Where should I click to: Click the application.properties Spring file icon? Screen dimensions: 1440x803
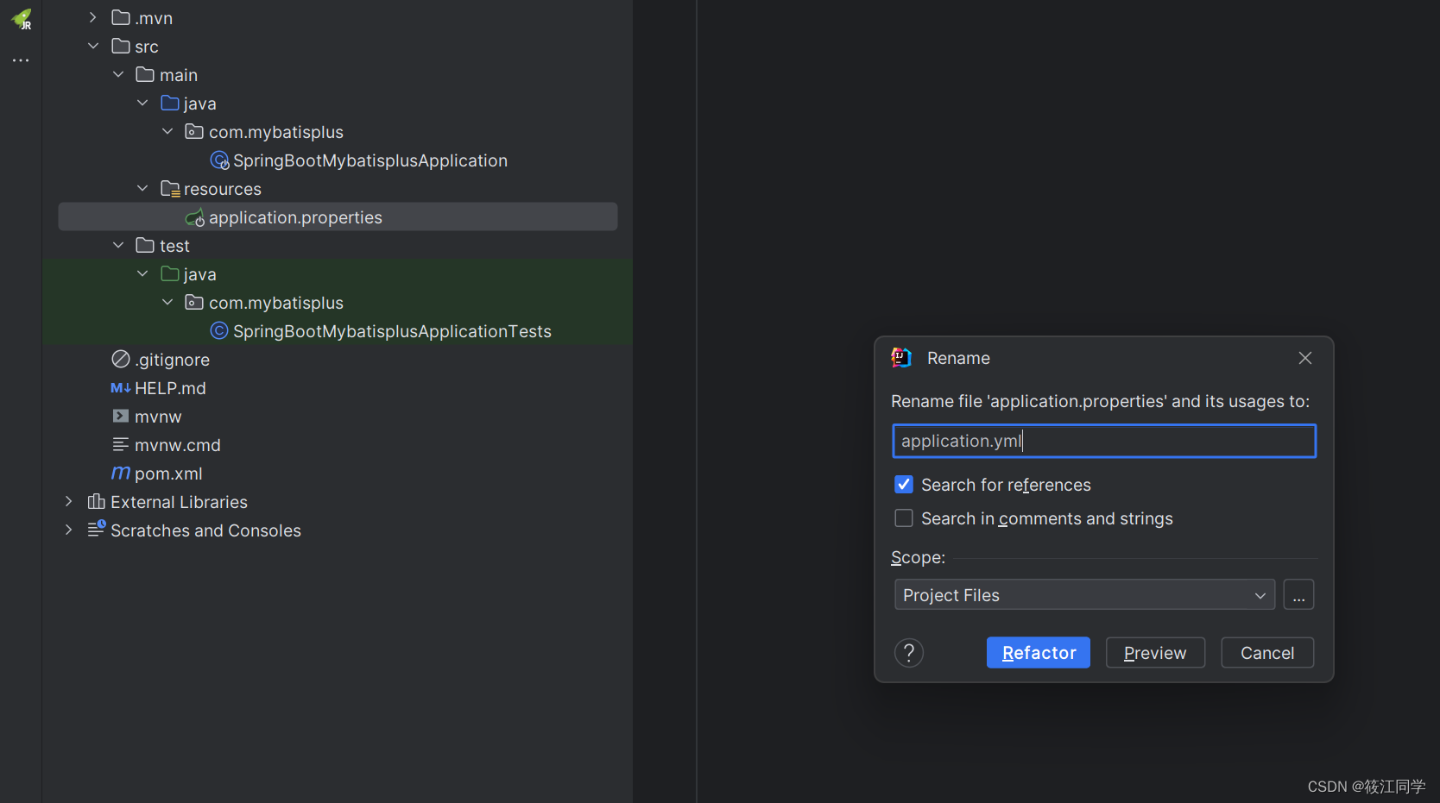click(x=195, y=217)
